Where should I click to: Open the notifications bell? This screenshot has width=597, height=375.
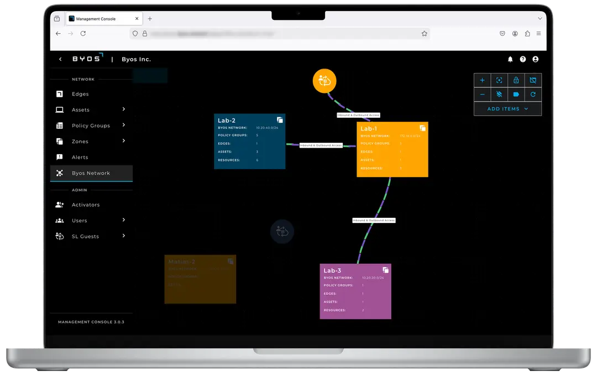click(x=510, y=59)
